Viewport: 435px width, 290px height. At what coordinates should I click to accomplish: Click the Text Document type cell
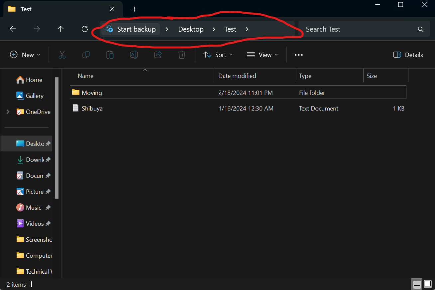[319, 109]
